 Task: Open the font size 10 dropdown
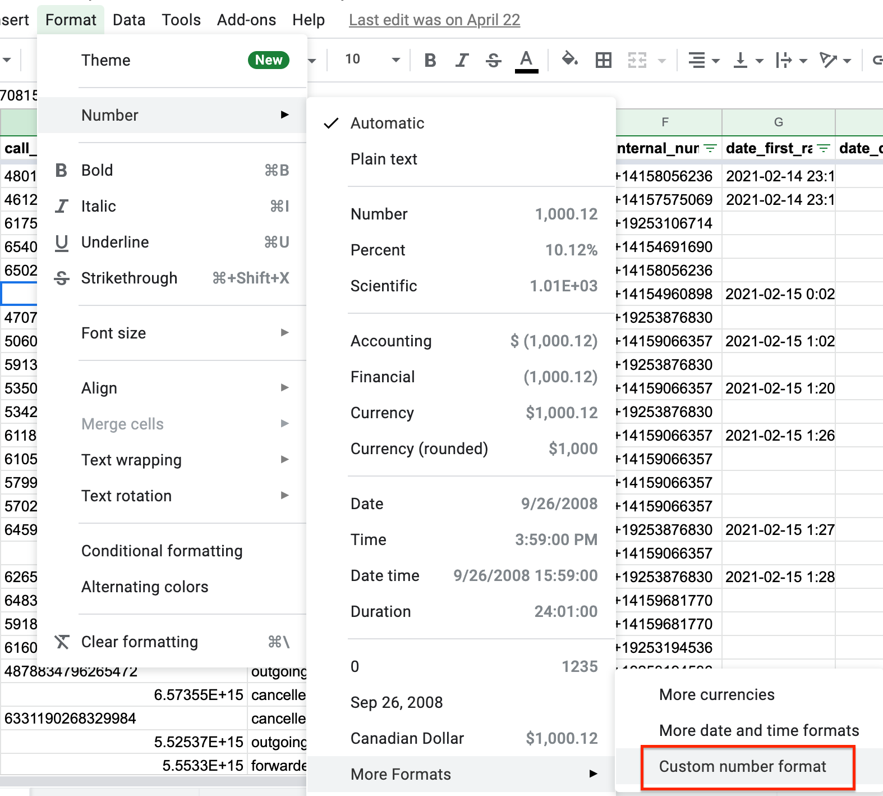pos(372,60)
